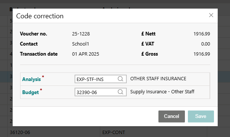Open Budget code search lookup
Viewport: 230px width, 137px height.
pyautogui.click(x=120, y=92)
